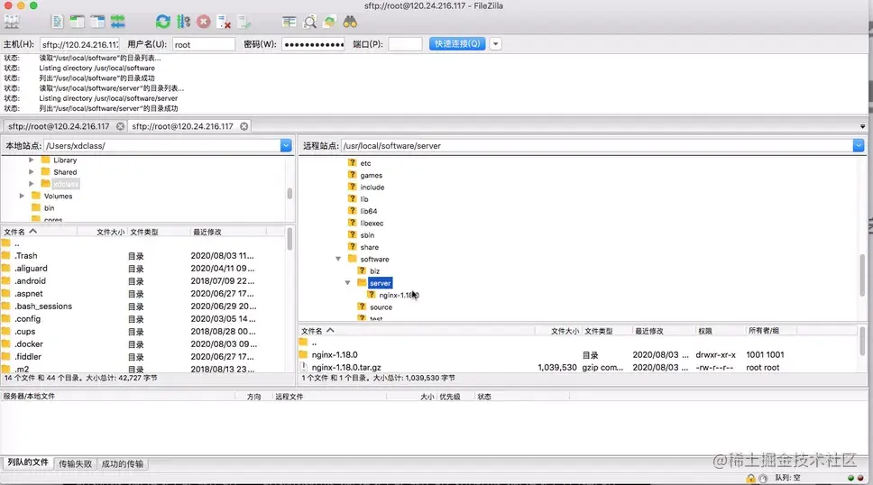The width and height of the screenshot is (873, 485).
Task: Select the games folder in remote tree
Action: 372,175
